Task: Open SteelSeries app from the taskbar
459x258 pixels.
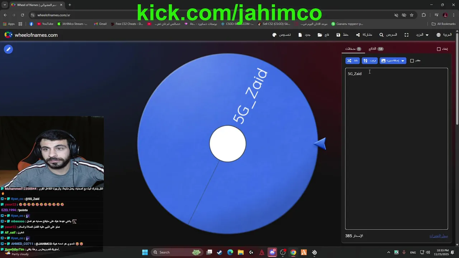Action: pyautogui.click(x=314, y=252)
